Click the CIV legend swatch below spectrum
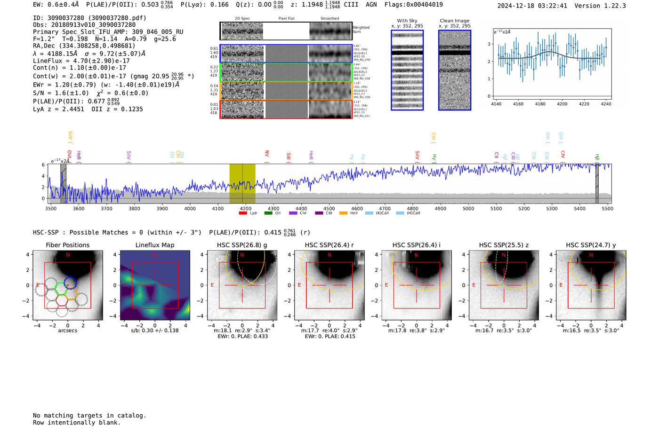 293,213
